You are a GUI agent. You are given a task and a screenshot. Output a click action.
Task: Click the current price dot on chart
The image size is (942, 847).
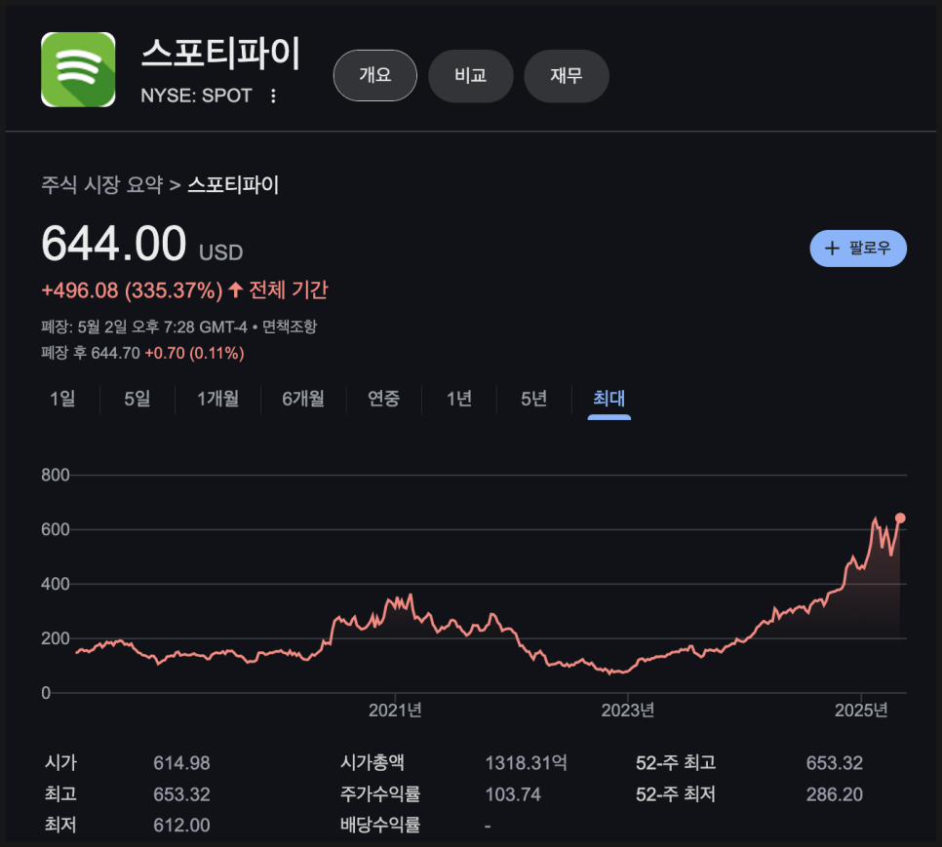pos(900,519)
